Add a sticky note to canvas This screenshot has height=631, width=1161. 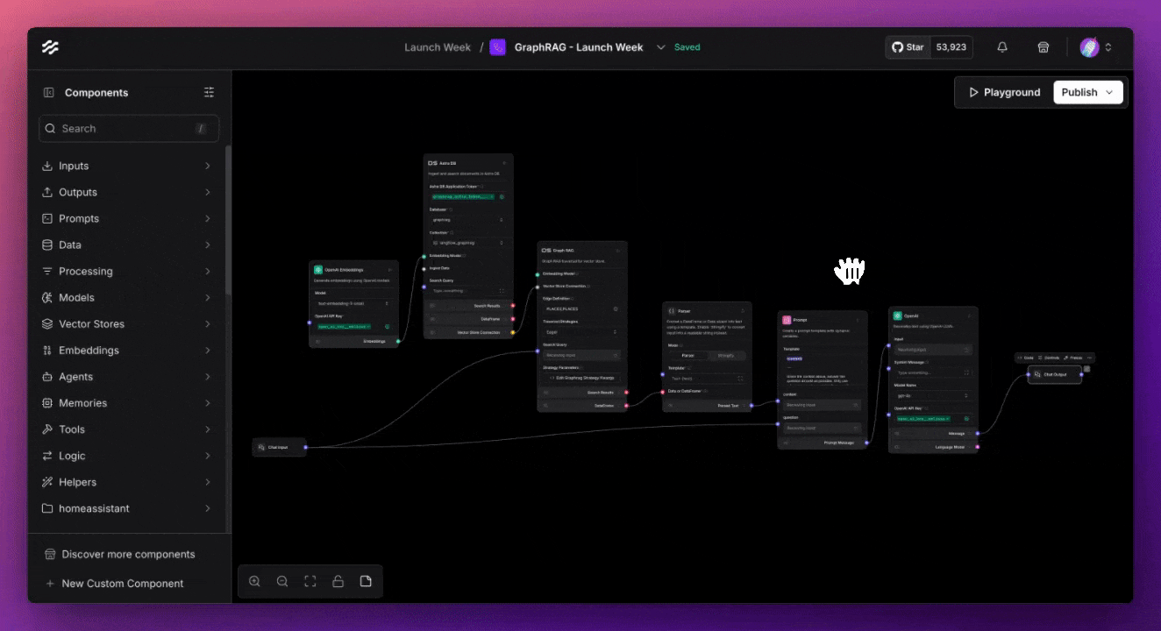(x=366, y=581)
